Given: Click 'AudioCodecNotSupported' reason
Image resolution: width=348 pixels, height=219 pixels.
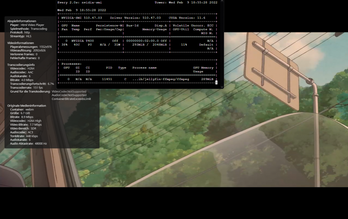Looking at the screenshot, I should (69, 95).
